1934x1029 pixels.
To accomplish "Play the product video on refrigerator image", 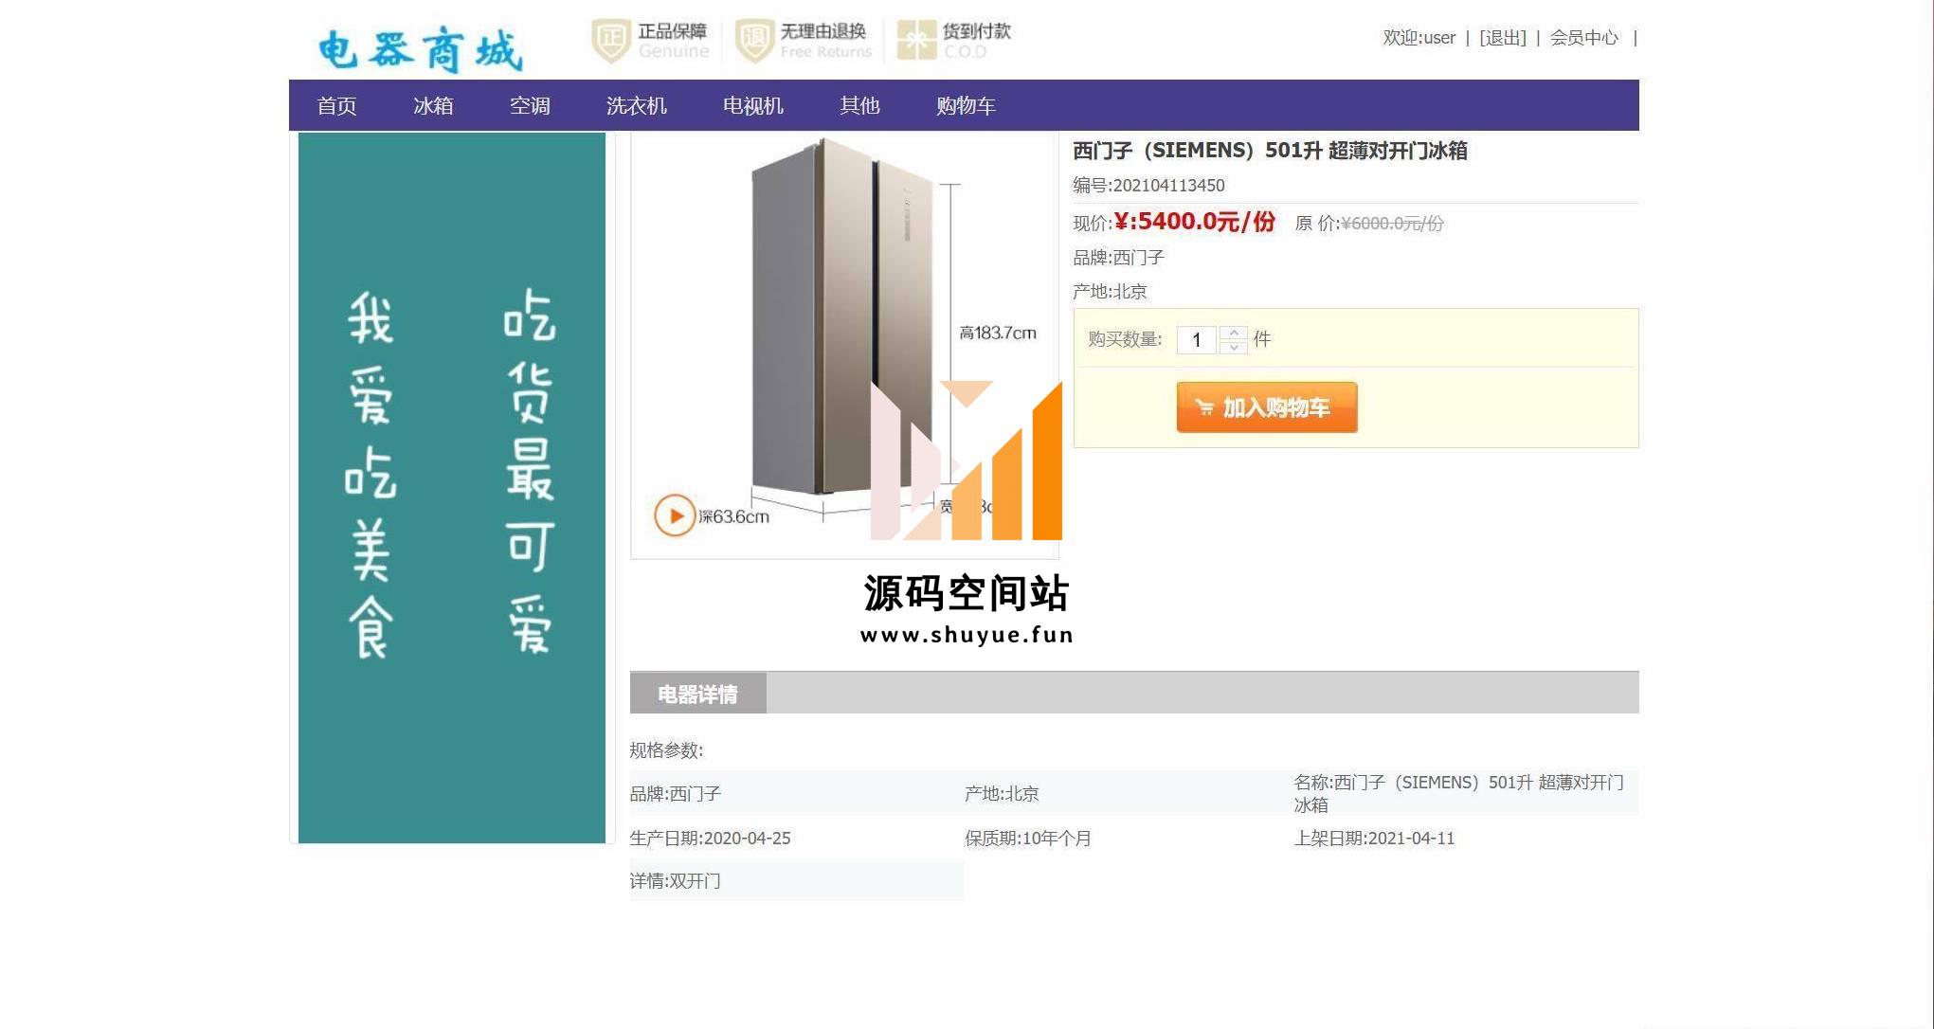I will [x=675, y=515].
